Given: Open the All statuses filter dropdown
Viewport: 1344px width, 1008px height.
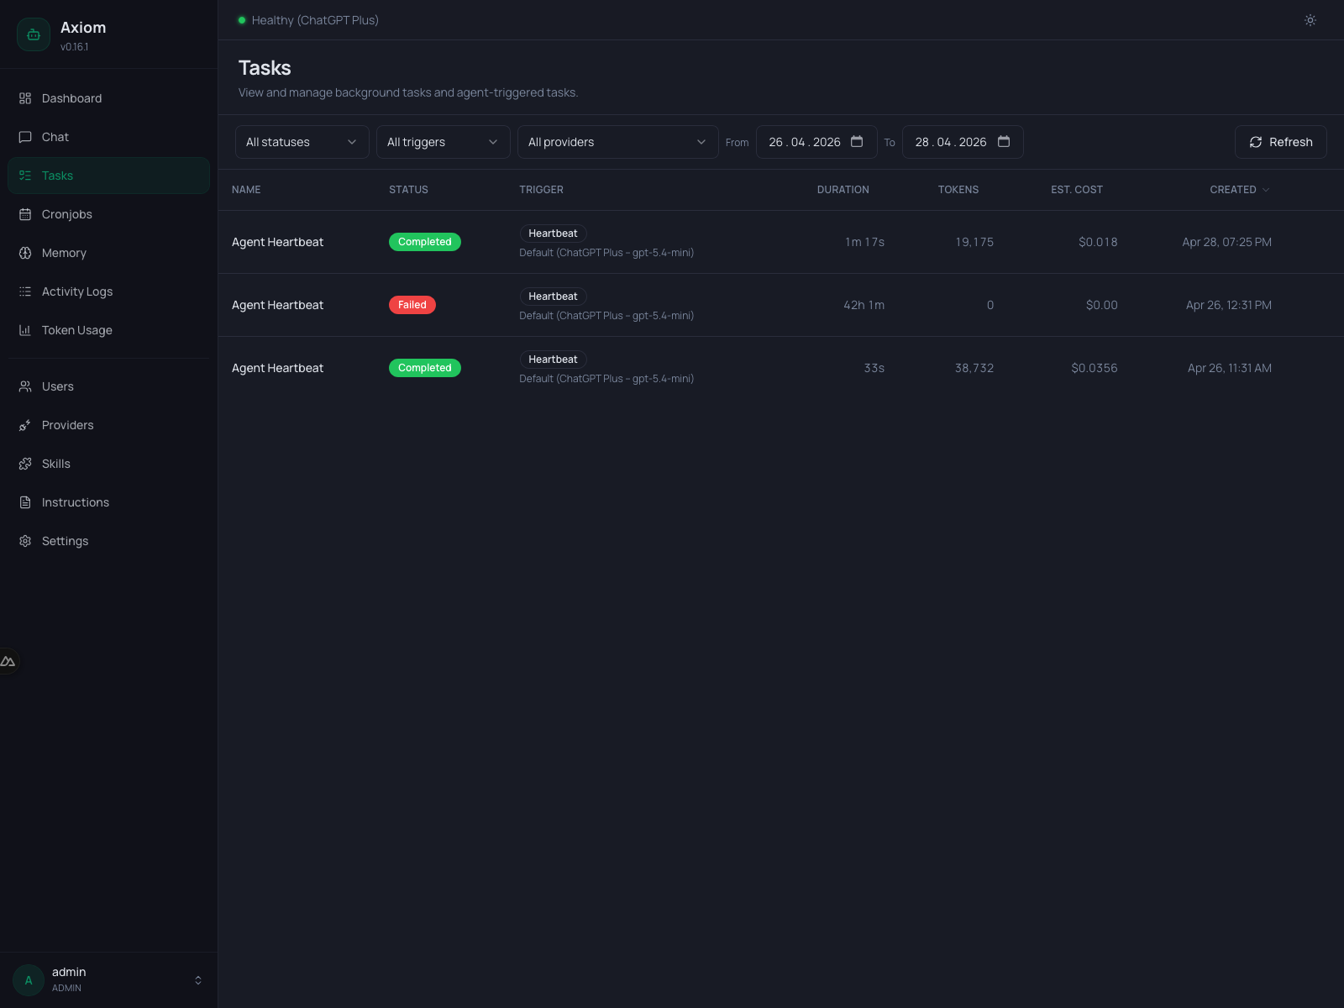Looking at the screenshot, I should 301,142.
